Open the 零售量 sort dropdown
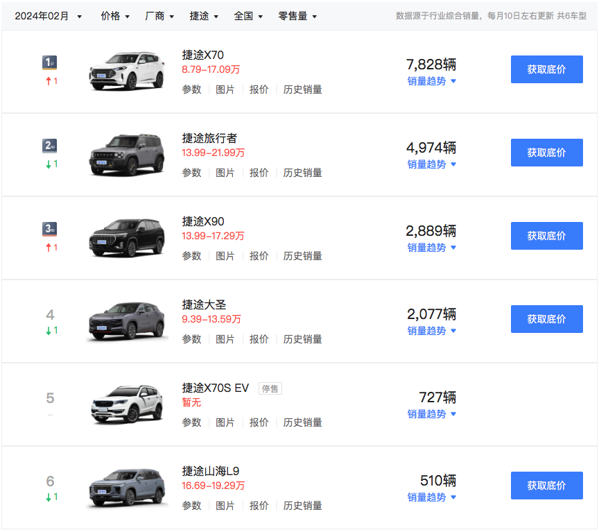The image size is (599, 532). [297, 16]
